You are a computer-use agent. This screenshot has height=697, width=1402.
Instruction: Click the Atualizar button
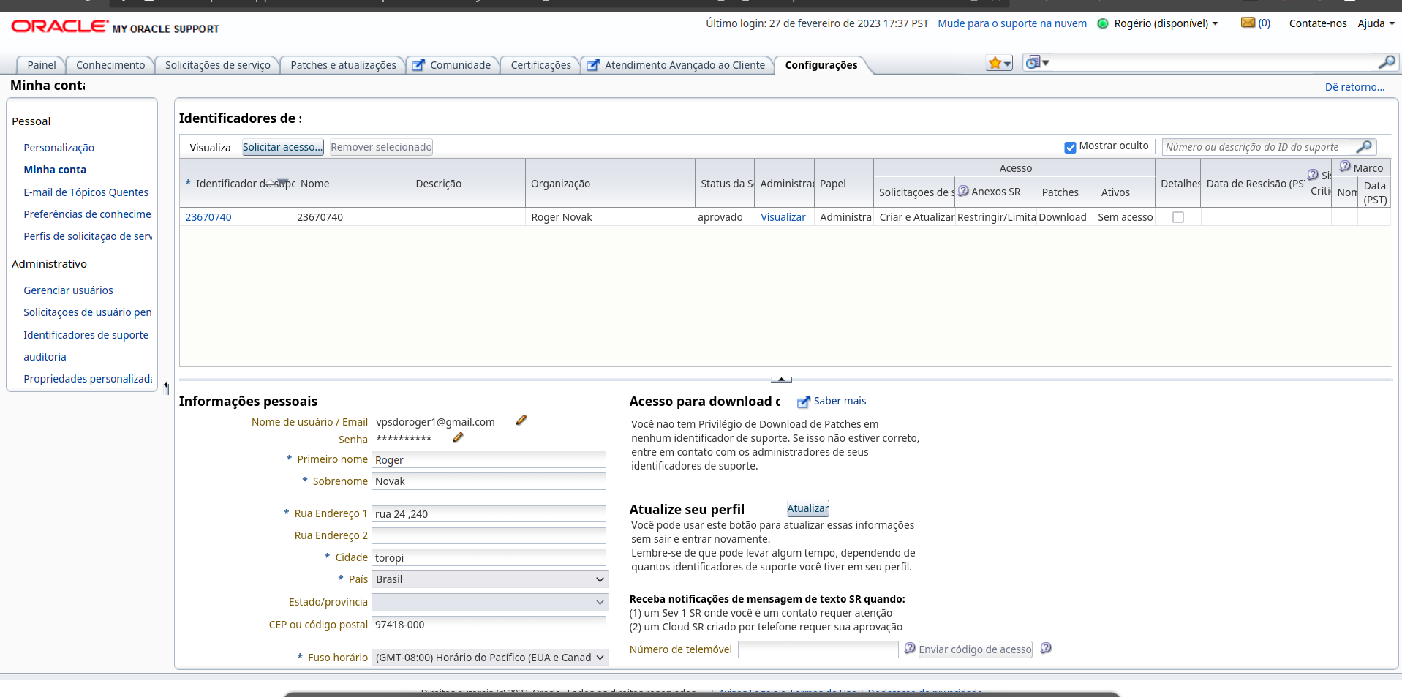808,508
